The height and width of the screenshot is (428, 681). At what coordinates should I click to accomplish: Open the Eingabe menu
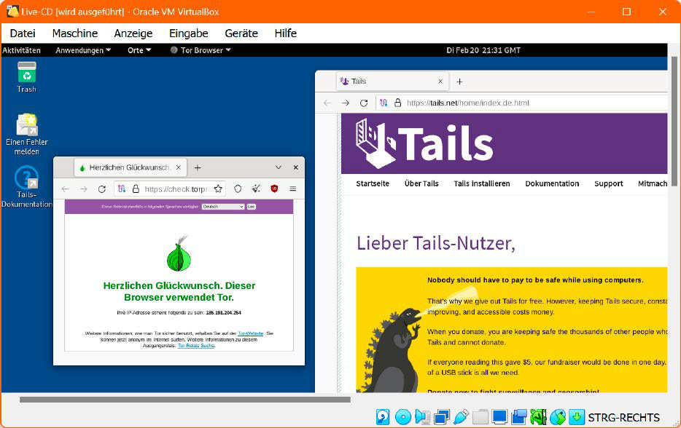pos(189,33)
